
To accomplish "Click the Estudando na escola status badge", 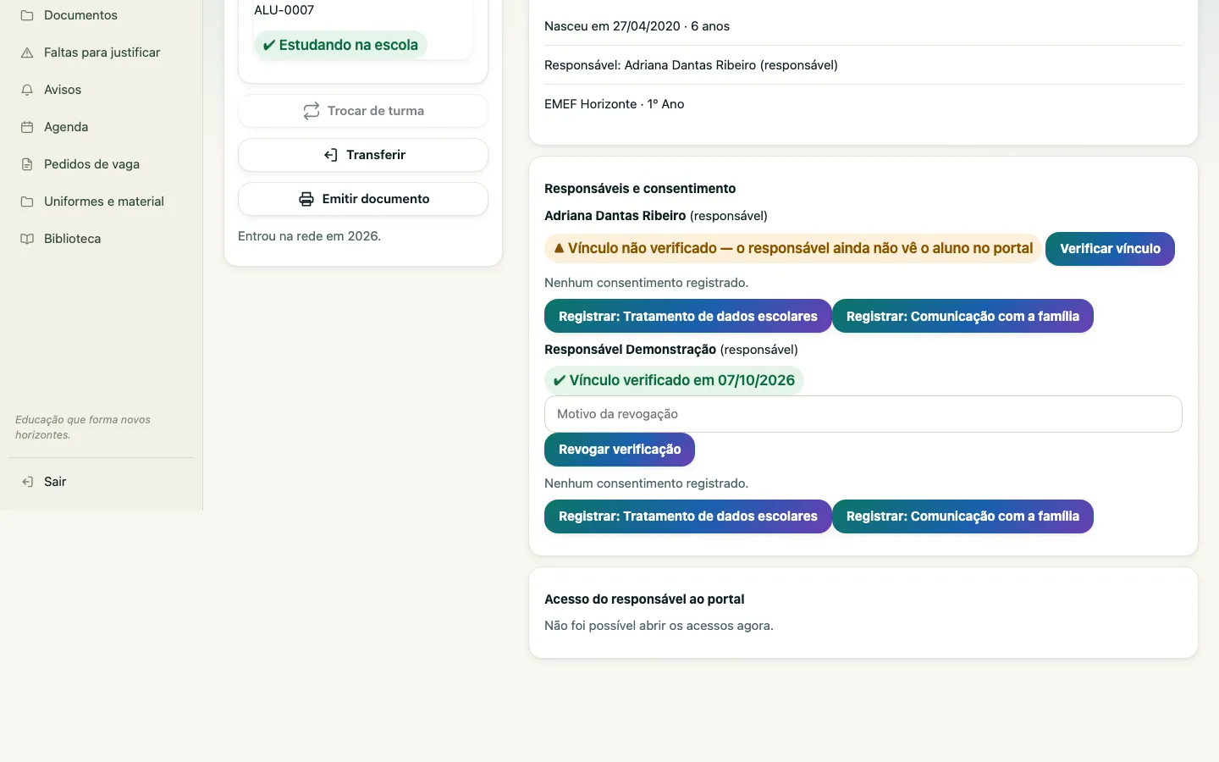I will coord(340,45).
